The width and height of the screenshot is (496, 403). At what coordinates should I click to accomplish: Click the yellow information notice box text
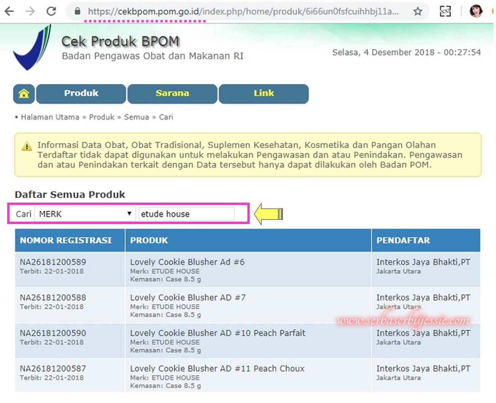point(250,155)
